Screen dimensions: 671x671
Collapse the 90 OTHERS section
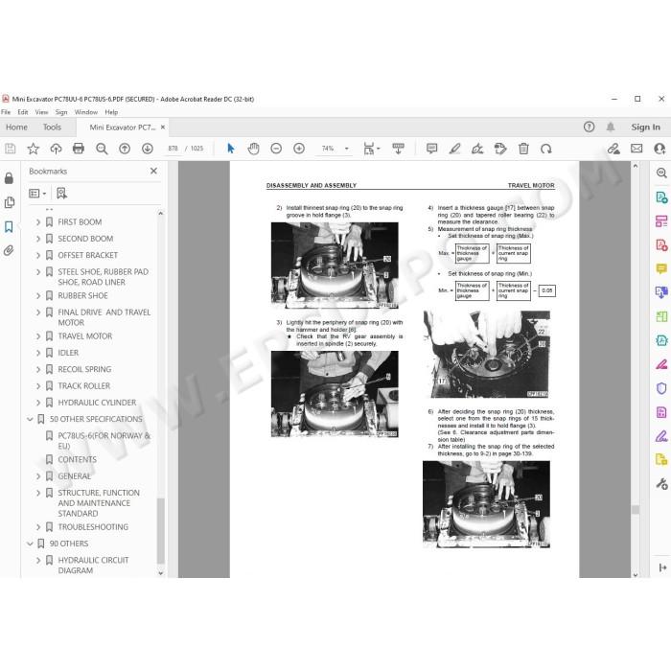[x=30, y=544]
